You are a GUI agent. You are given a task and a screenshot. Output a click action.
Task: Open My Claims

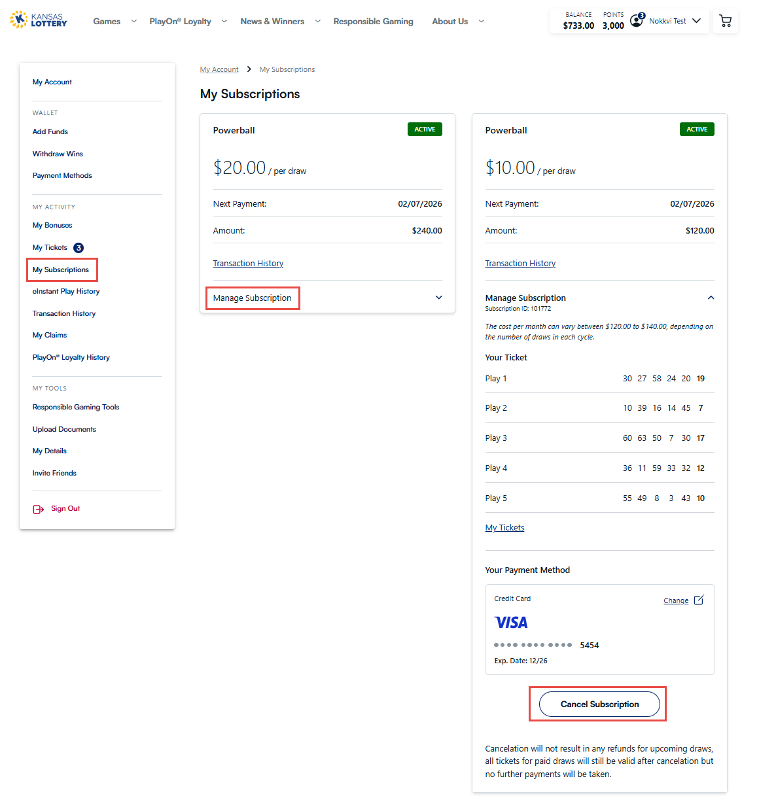[50, 335]
